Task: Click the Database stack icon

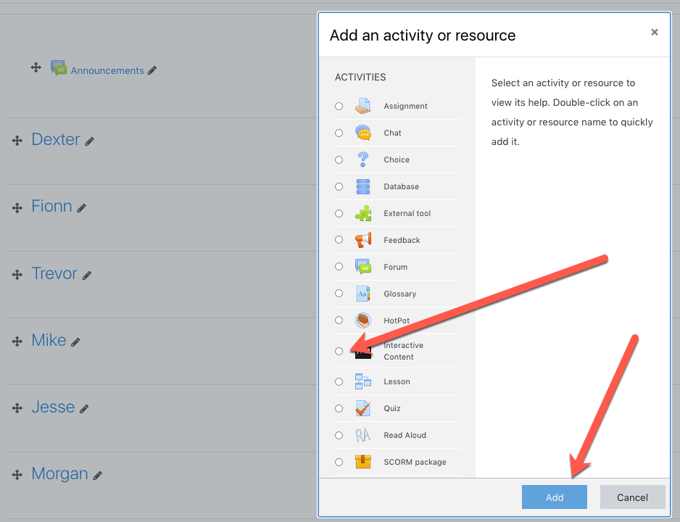Action: pyautogui.click(x=363, y=187)
